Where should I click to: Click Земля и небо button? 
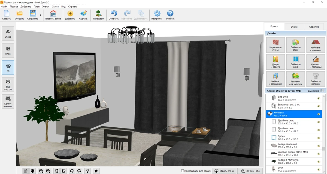tap(250, 171)
